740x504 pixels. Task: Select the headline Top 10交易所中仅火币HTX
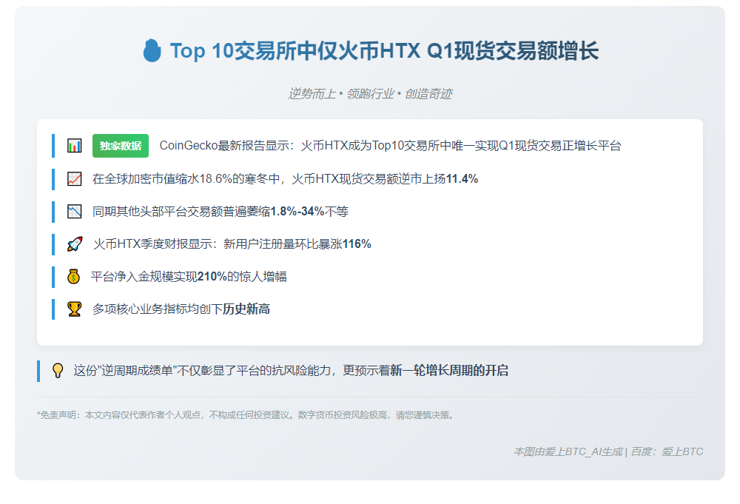(x=384, y=50)
